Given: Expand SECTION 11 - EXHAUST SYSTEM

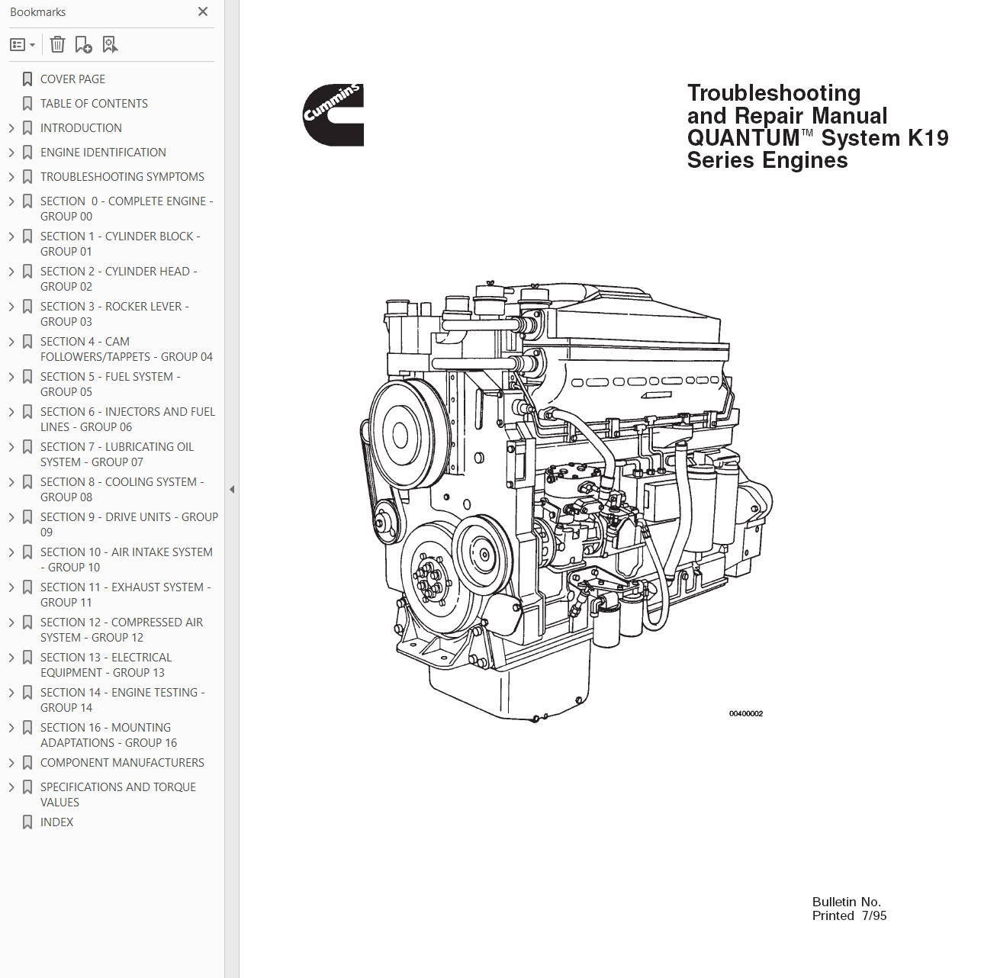Looking at the screenshot, I should [11, 587].
